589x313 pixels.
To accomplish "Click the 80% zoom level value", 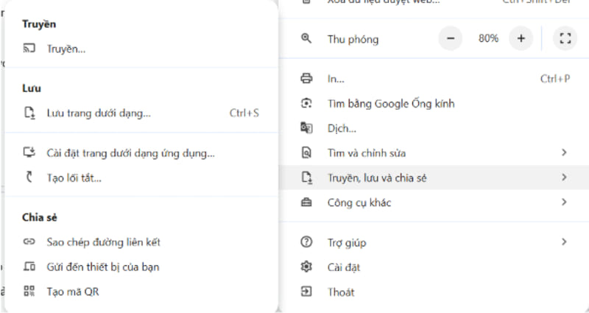I will click(488, 38).
